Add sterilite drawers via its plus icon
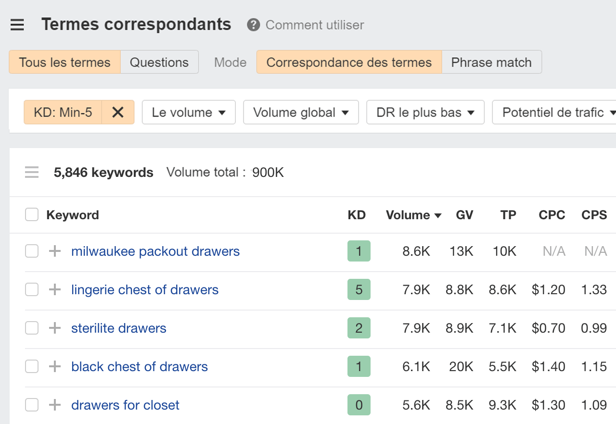The width and height of the screenshot is (616, 424). pyautogui.click(x=54, y=328)
